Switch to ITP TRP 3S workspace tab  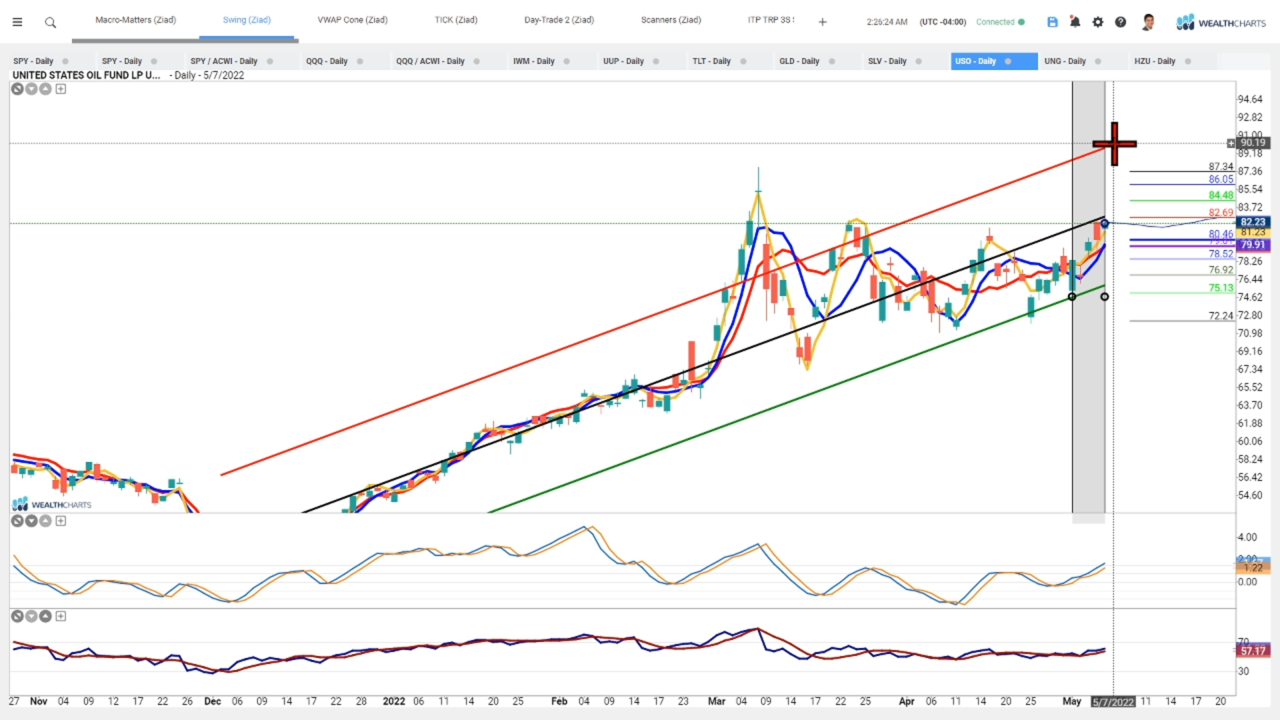click(771, 20)
